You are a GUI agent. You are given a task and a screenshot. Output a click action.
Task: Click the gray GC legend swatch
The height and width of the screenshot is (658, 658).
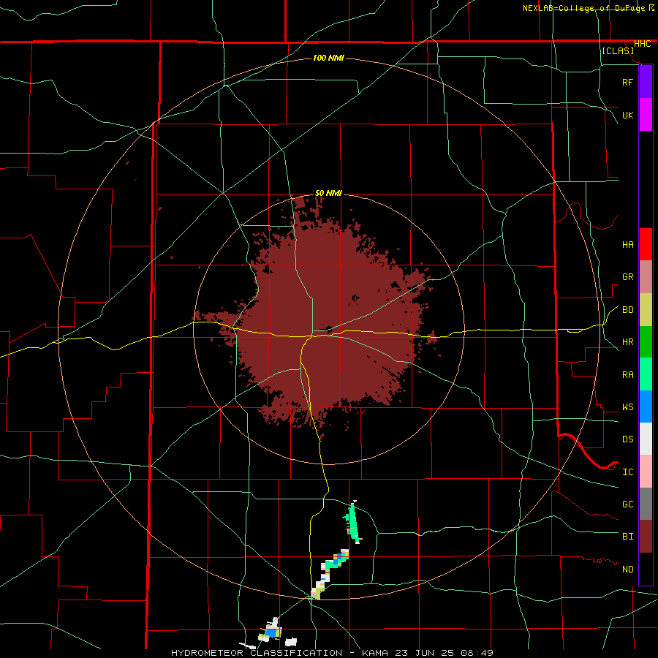(x=646, y=504)
